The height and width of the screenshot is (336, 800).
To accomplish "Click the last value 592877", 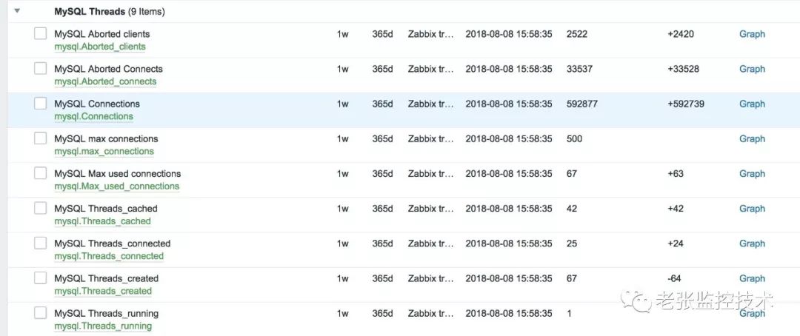I will pos(582,104).
